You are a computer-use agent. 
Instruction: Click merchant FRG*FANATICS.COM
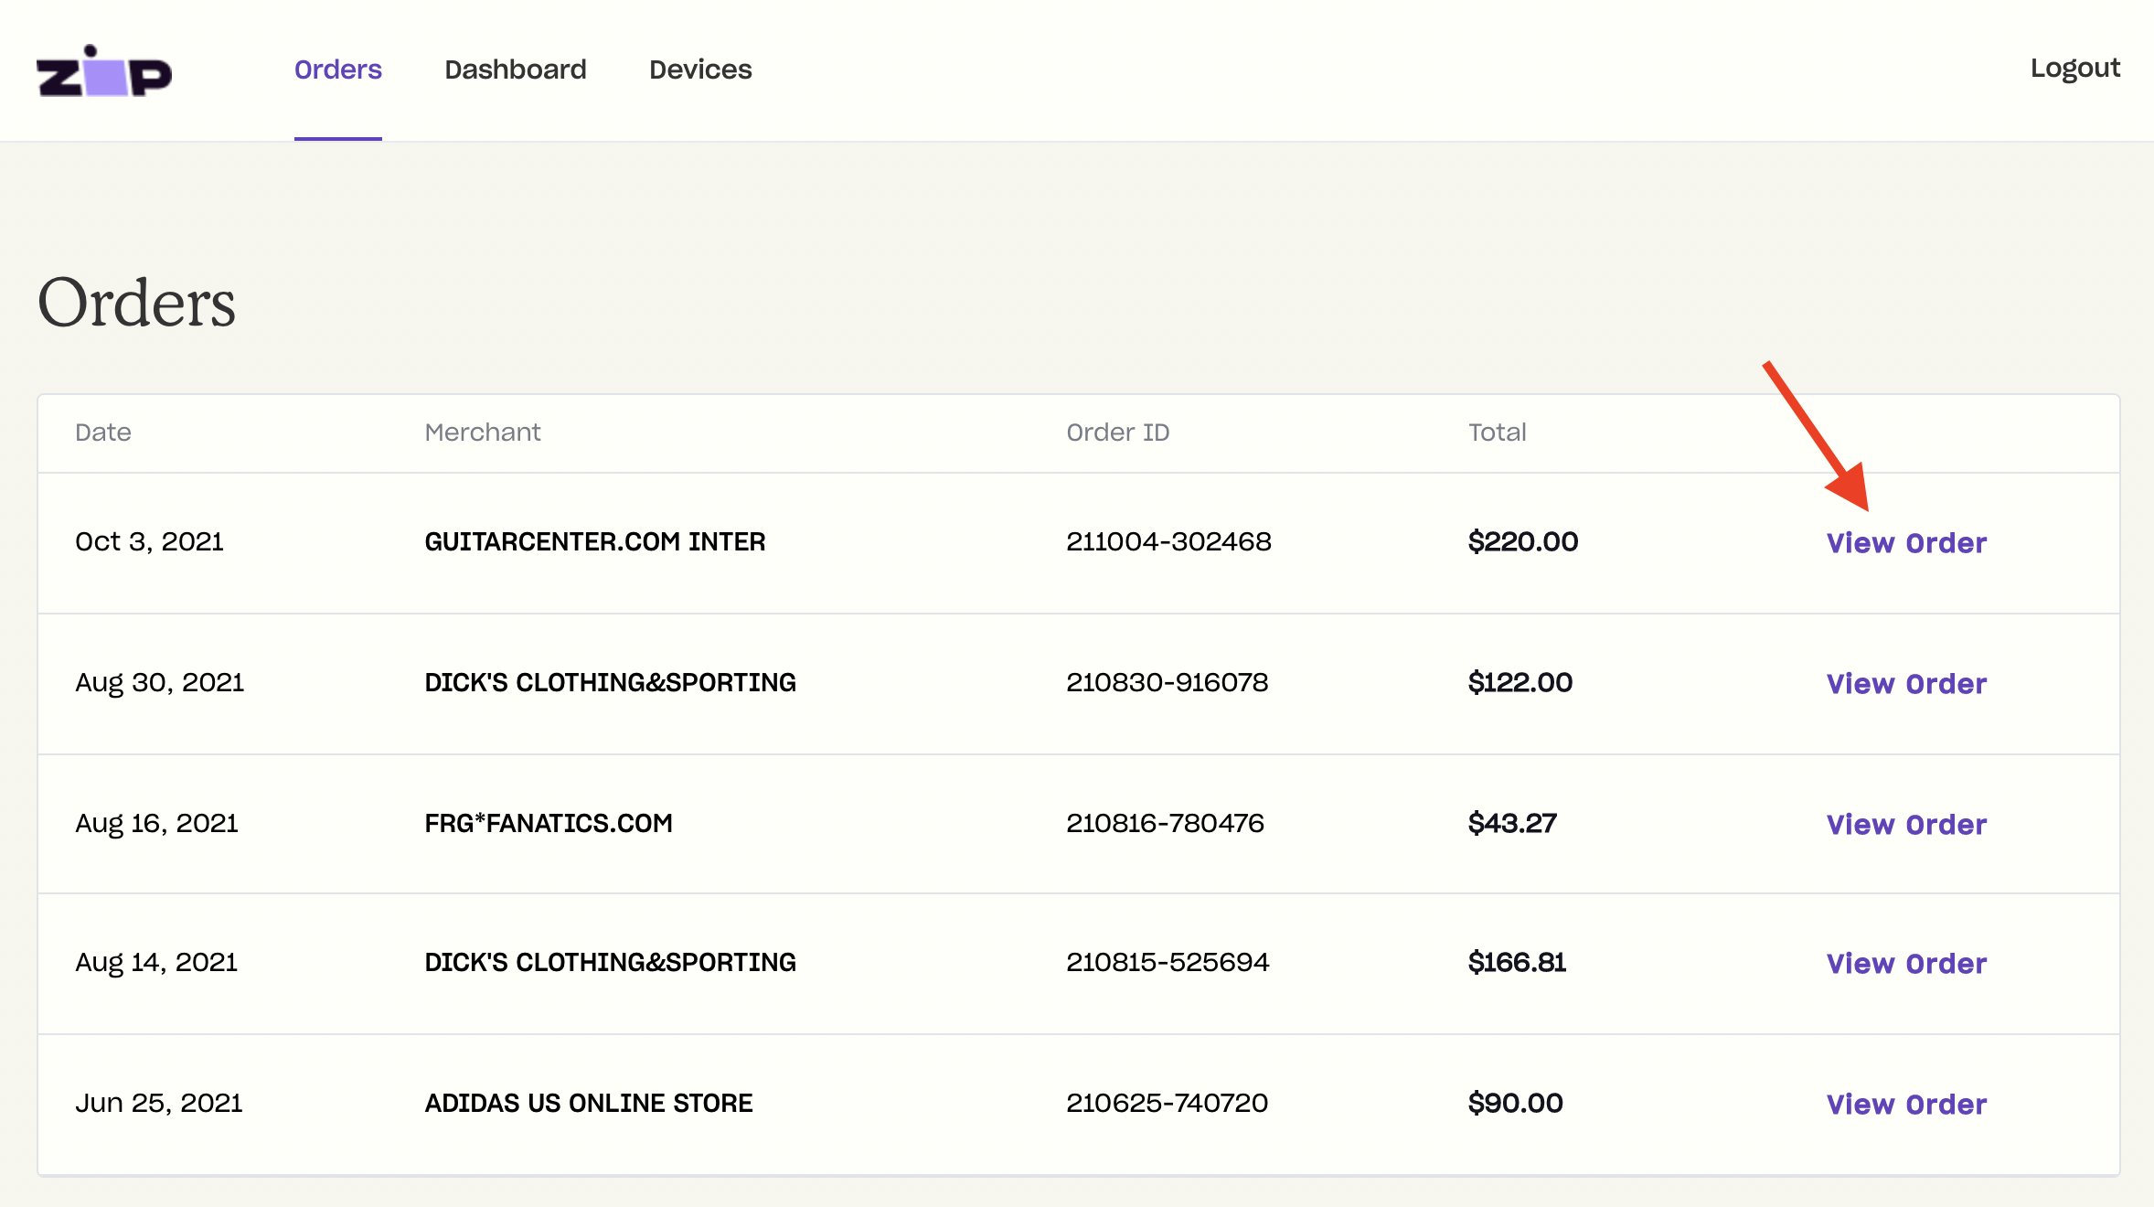pos(549,824)
